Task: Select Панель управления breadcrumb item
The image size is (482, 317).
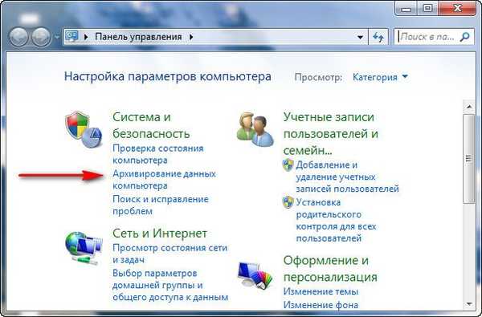Action: [138, 37]
